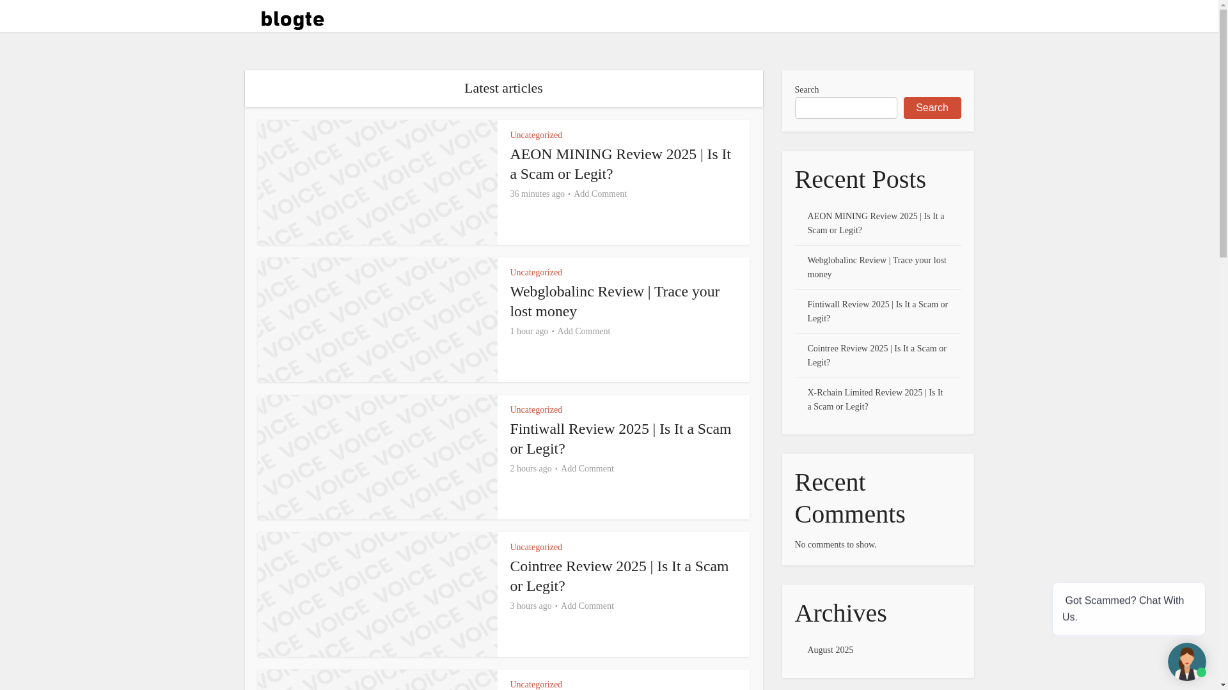Click the Cointree article thumbnail
Viewport: 1228px width, 690px height.
coord(377,594)
